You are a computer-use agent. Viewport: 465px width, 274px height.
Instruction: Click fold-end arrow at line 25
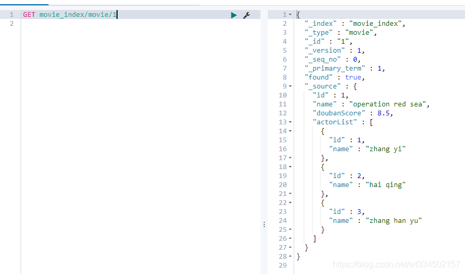coord(290,230)
